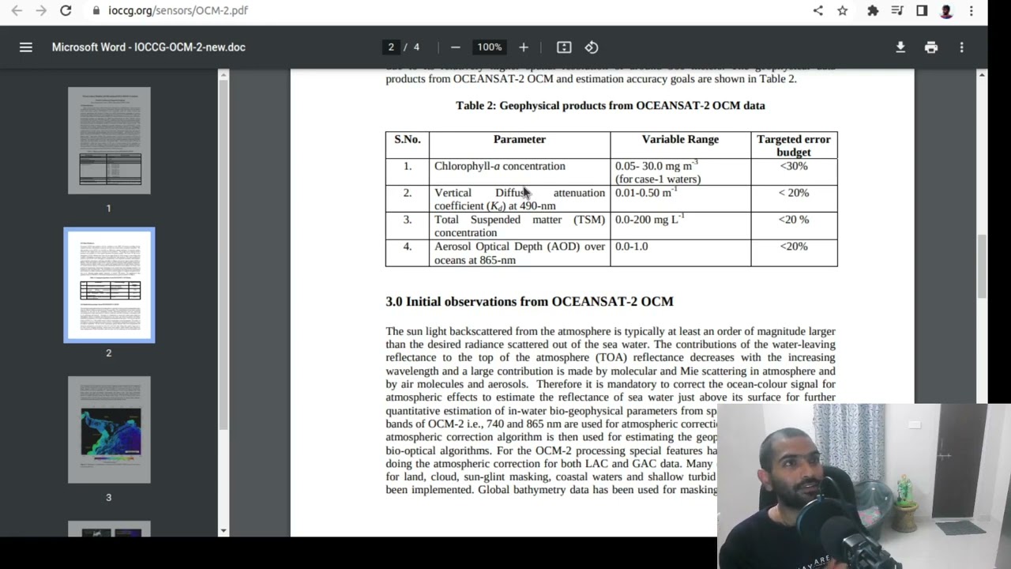Print the PDF document
Screen dimensions: 1011x569
pyautogui.click(x=931, y=47)
